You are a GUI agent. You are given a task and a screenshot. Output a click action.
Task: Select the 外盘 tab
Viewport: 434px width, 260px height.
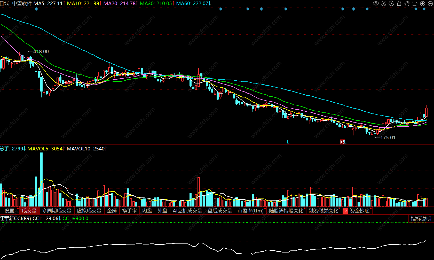click(x=162, y=211)
